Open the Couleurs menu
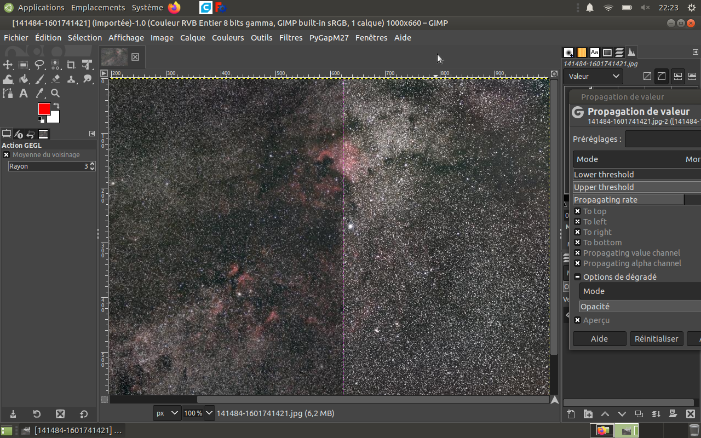This screenshot has height=438, width=701. click(228, 38)
